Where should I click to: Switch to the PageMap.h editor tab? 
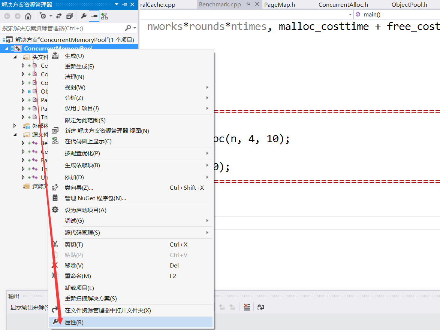pos(280,4)
